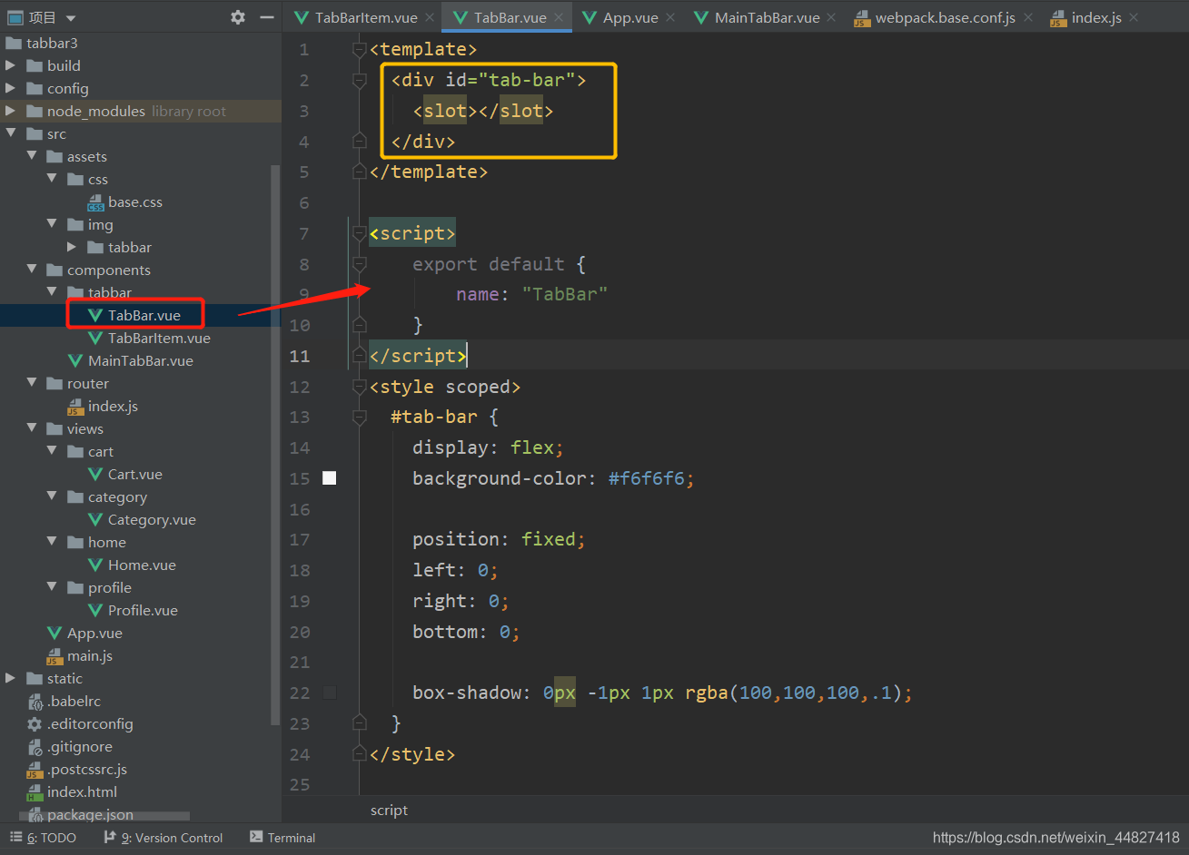Close the webpack.base.conf.js tab
1189x855 pixels.
coord(1028,17)
